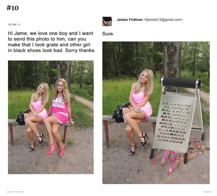Click James Fridman's profile avatar picture
Screen dimensions: 217x196
coord(107,21)
